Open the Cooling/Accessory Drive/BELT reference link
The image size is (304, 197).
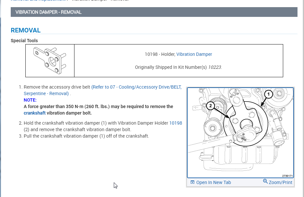click(102, 90)
